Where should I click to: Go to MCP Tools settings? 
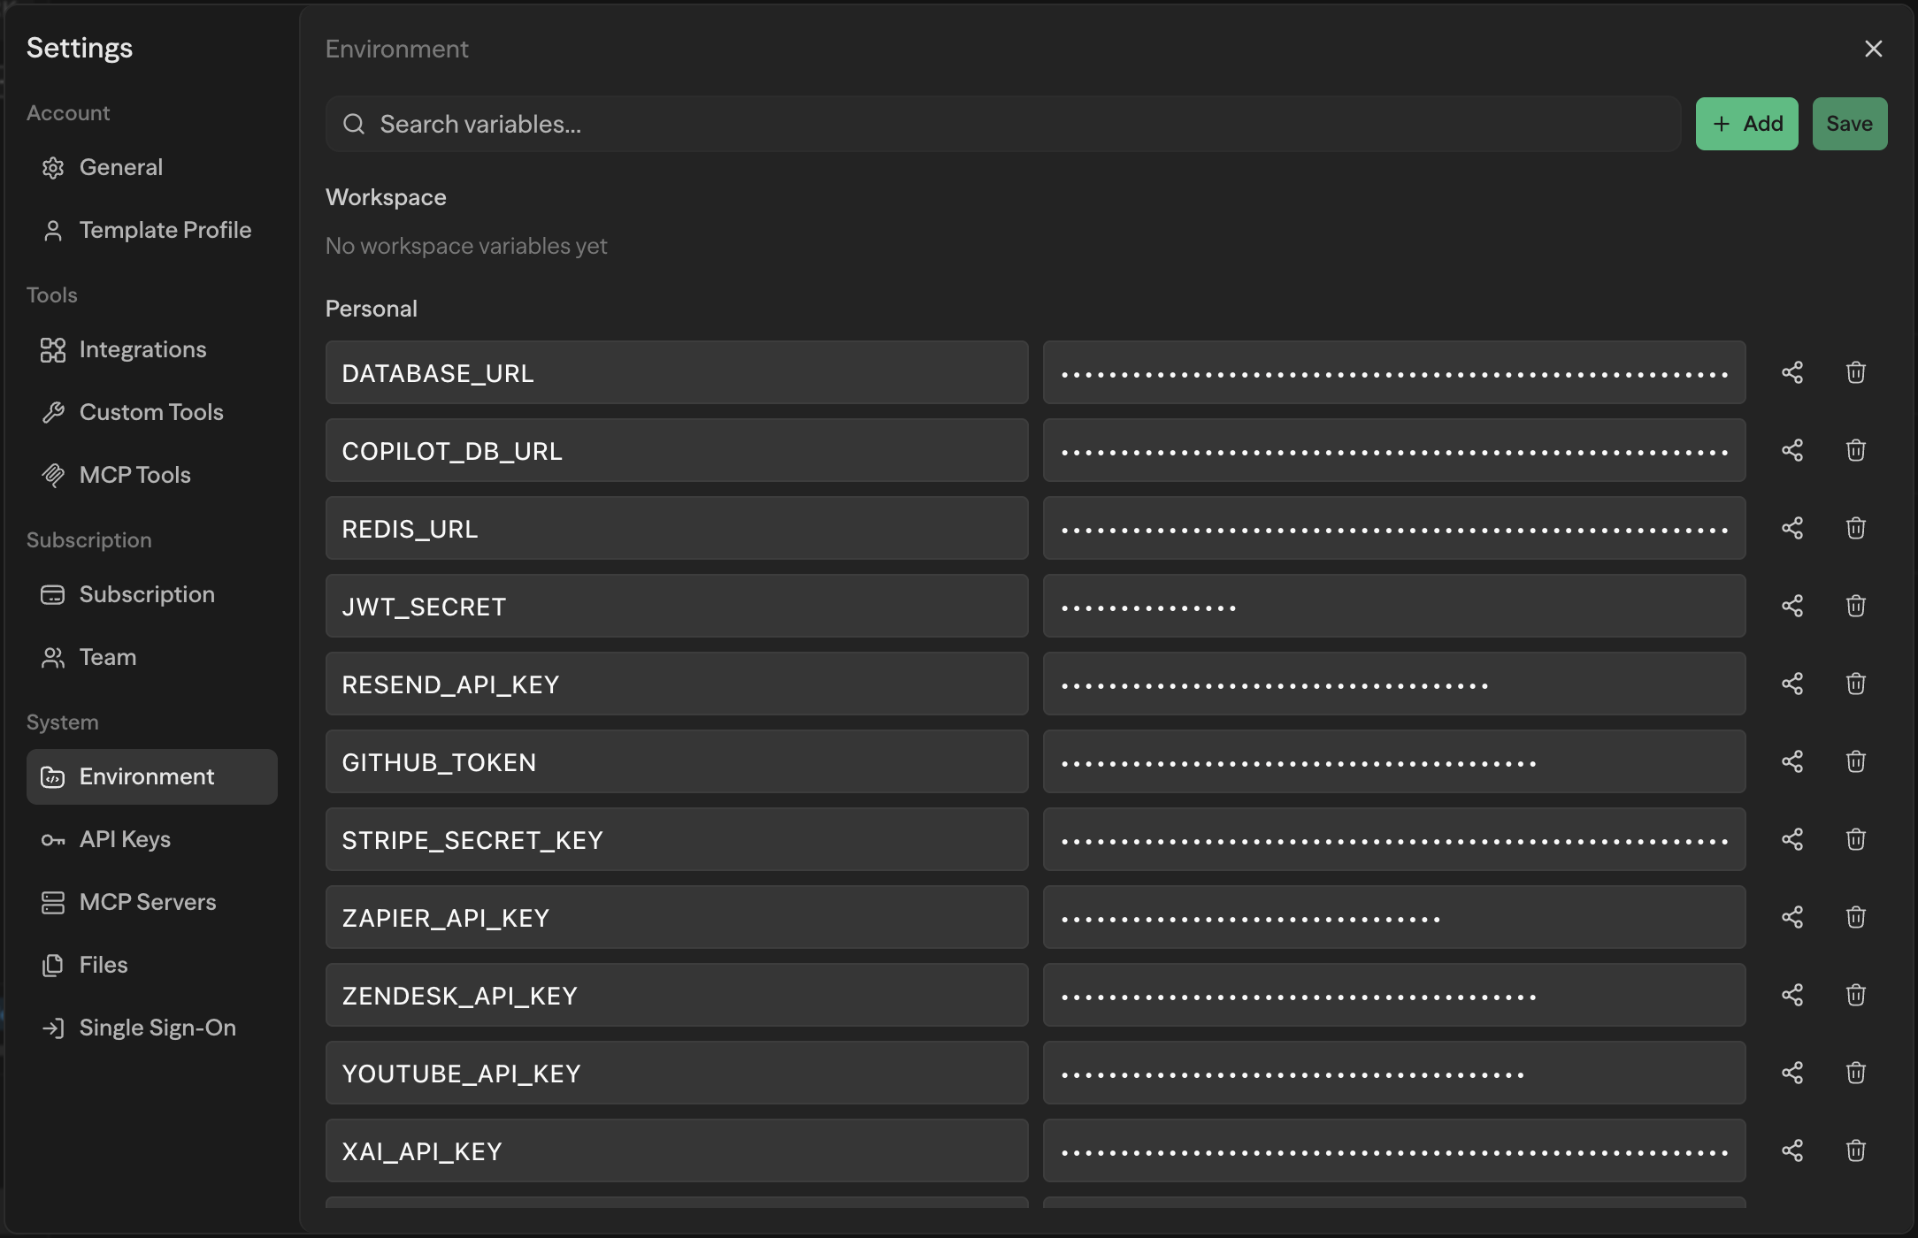(x=134, y=475)
